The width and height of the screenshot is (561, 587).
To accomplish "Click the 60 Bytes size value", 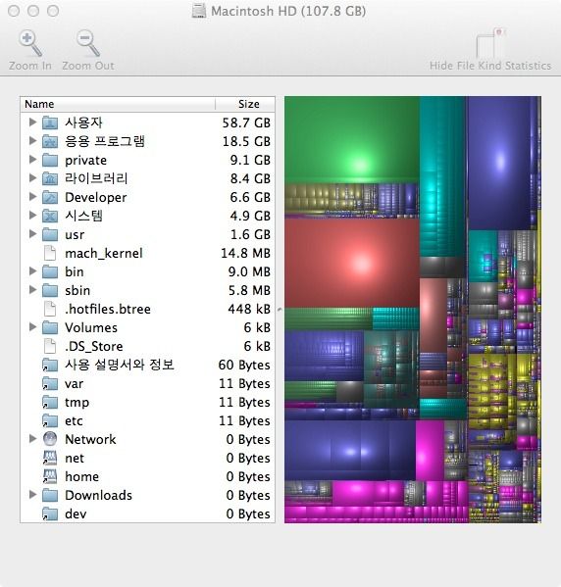I will (x=244, y=365).
